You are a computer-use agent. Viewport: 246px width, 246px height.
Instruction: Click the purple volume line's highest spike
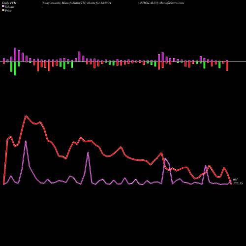(26, 141)
